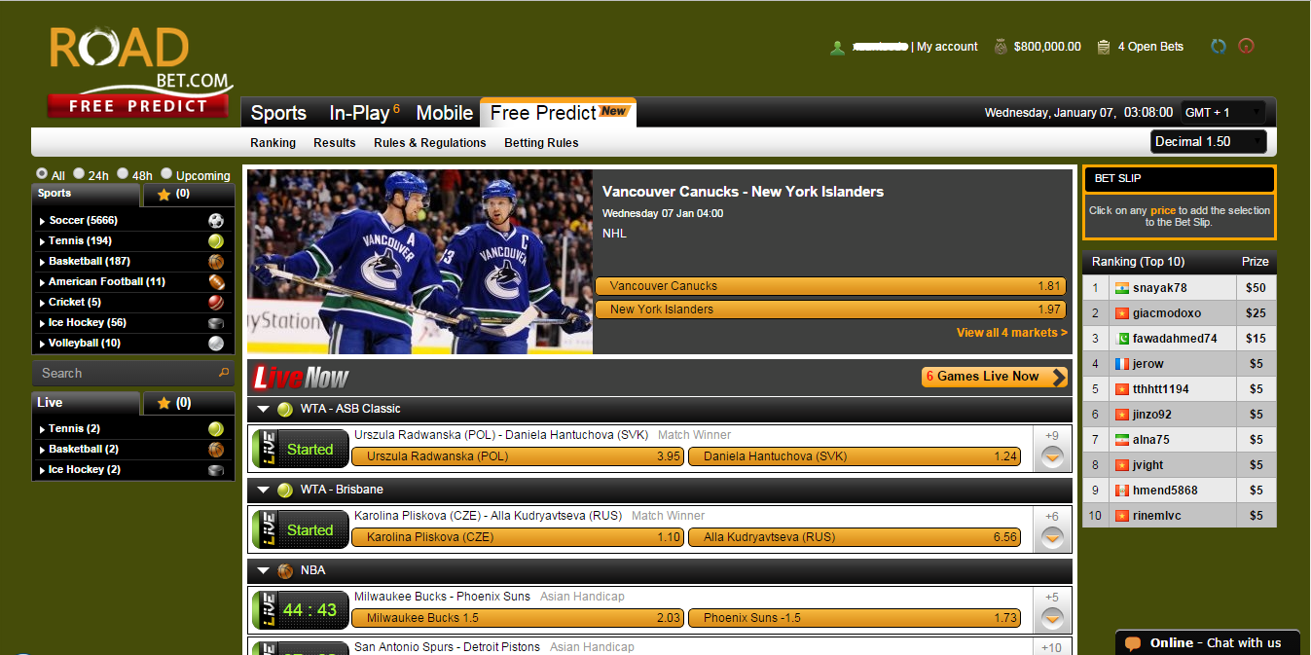Screen dimensions: 1311x655
Task: Click the hockey puck icon beside Ice Hockey (56)
Action: (x=216, y=323)
